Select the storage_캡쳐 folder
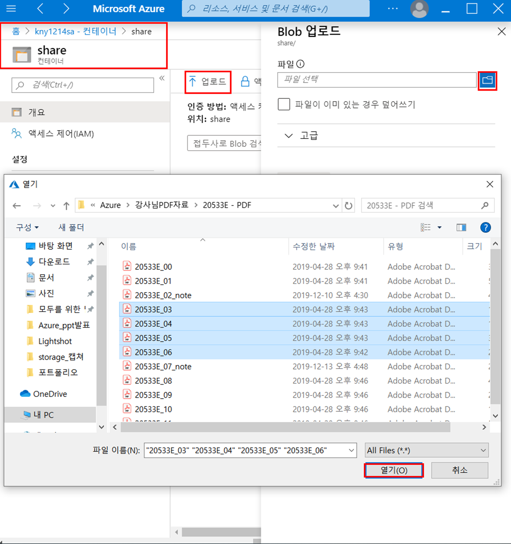Viewport: 511px width, 544px height. coord(61,357)
